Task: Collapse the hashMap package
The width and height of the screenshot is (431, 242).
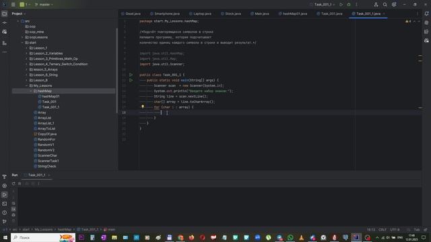Action: pyautogui.click(x=31, y=91)
